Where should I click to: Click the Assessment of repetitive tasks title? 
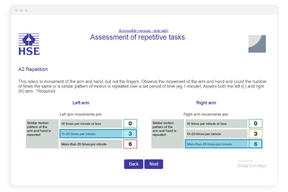tap(137, 37)
